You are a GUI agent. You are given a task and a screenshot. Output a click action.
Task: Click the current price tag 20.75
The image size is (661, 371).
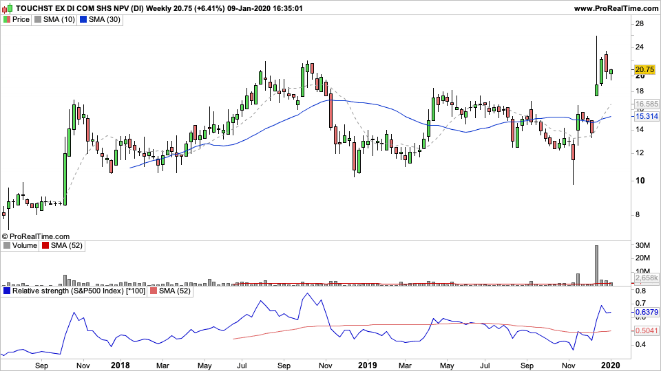644,70
